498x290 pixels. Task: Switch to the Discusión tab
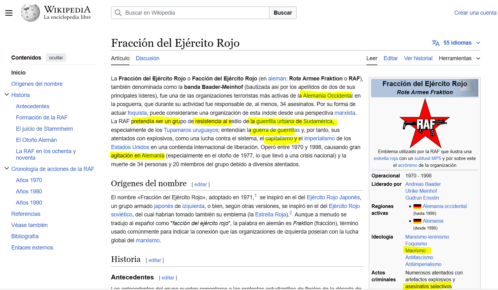147,58
